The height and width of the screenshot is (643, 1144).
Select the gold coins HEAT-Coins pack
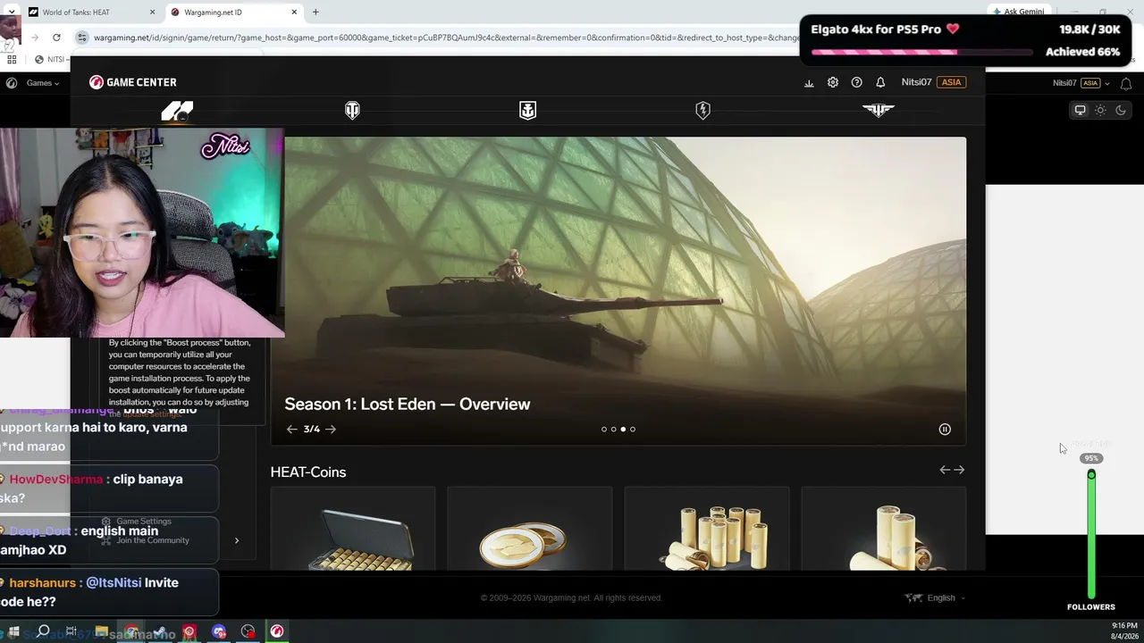coord(529,529)
